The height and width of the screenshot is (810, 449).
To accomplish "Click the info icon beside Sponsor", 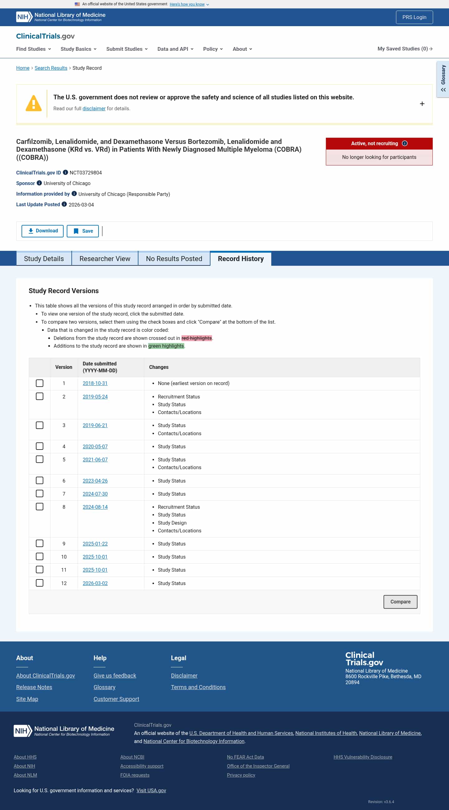I will click(39, 183).
